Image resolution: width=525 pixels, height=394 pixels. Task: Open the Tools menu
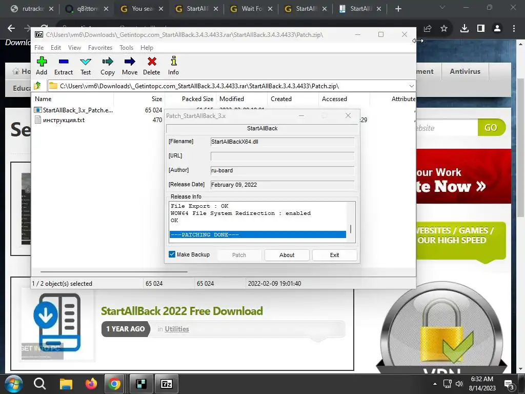click(x=126, y=48)
